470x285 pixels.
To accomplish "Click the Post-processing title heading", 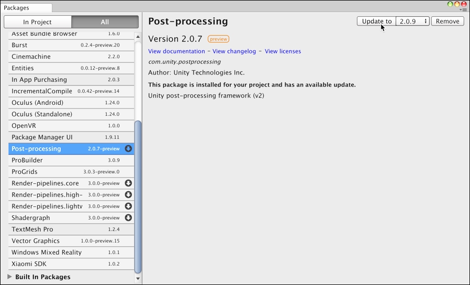I will click(x=188, y=21).
